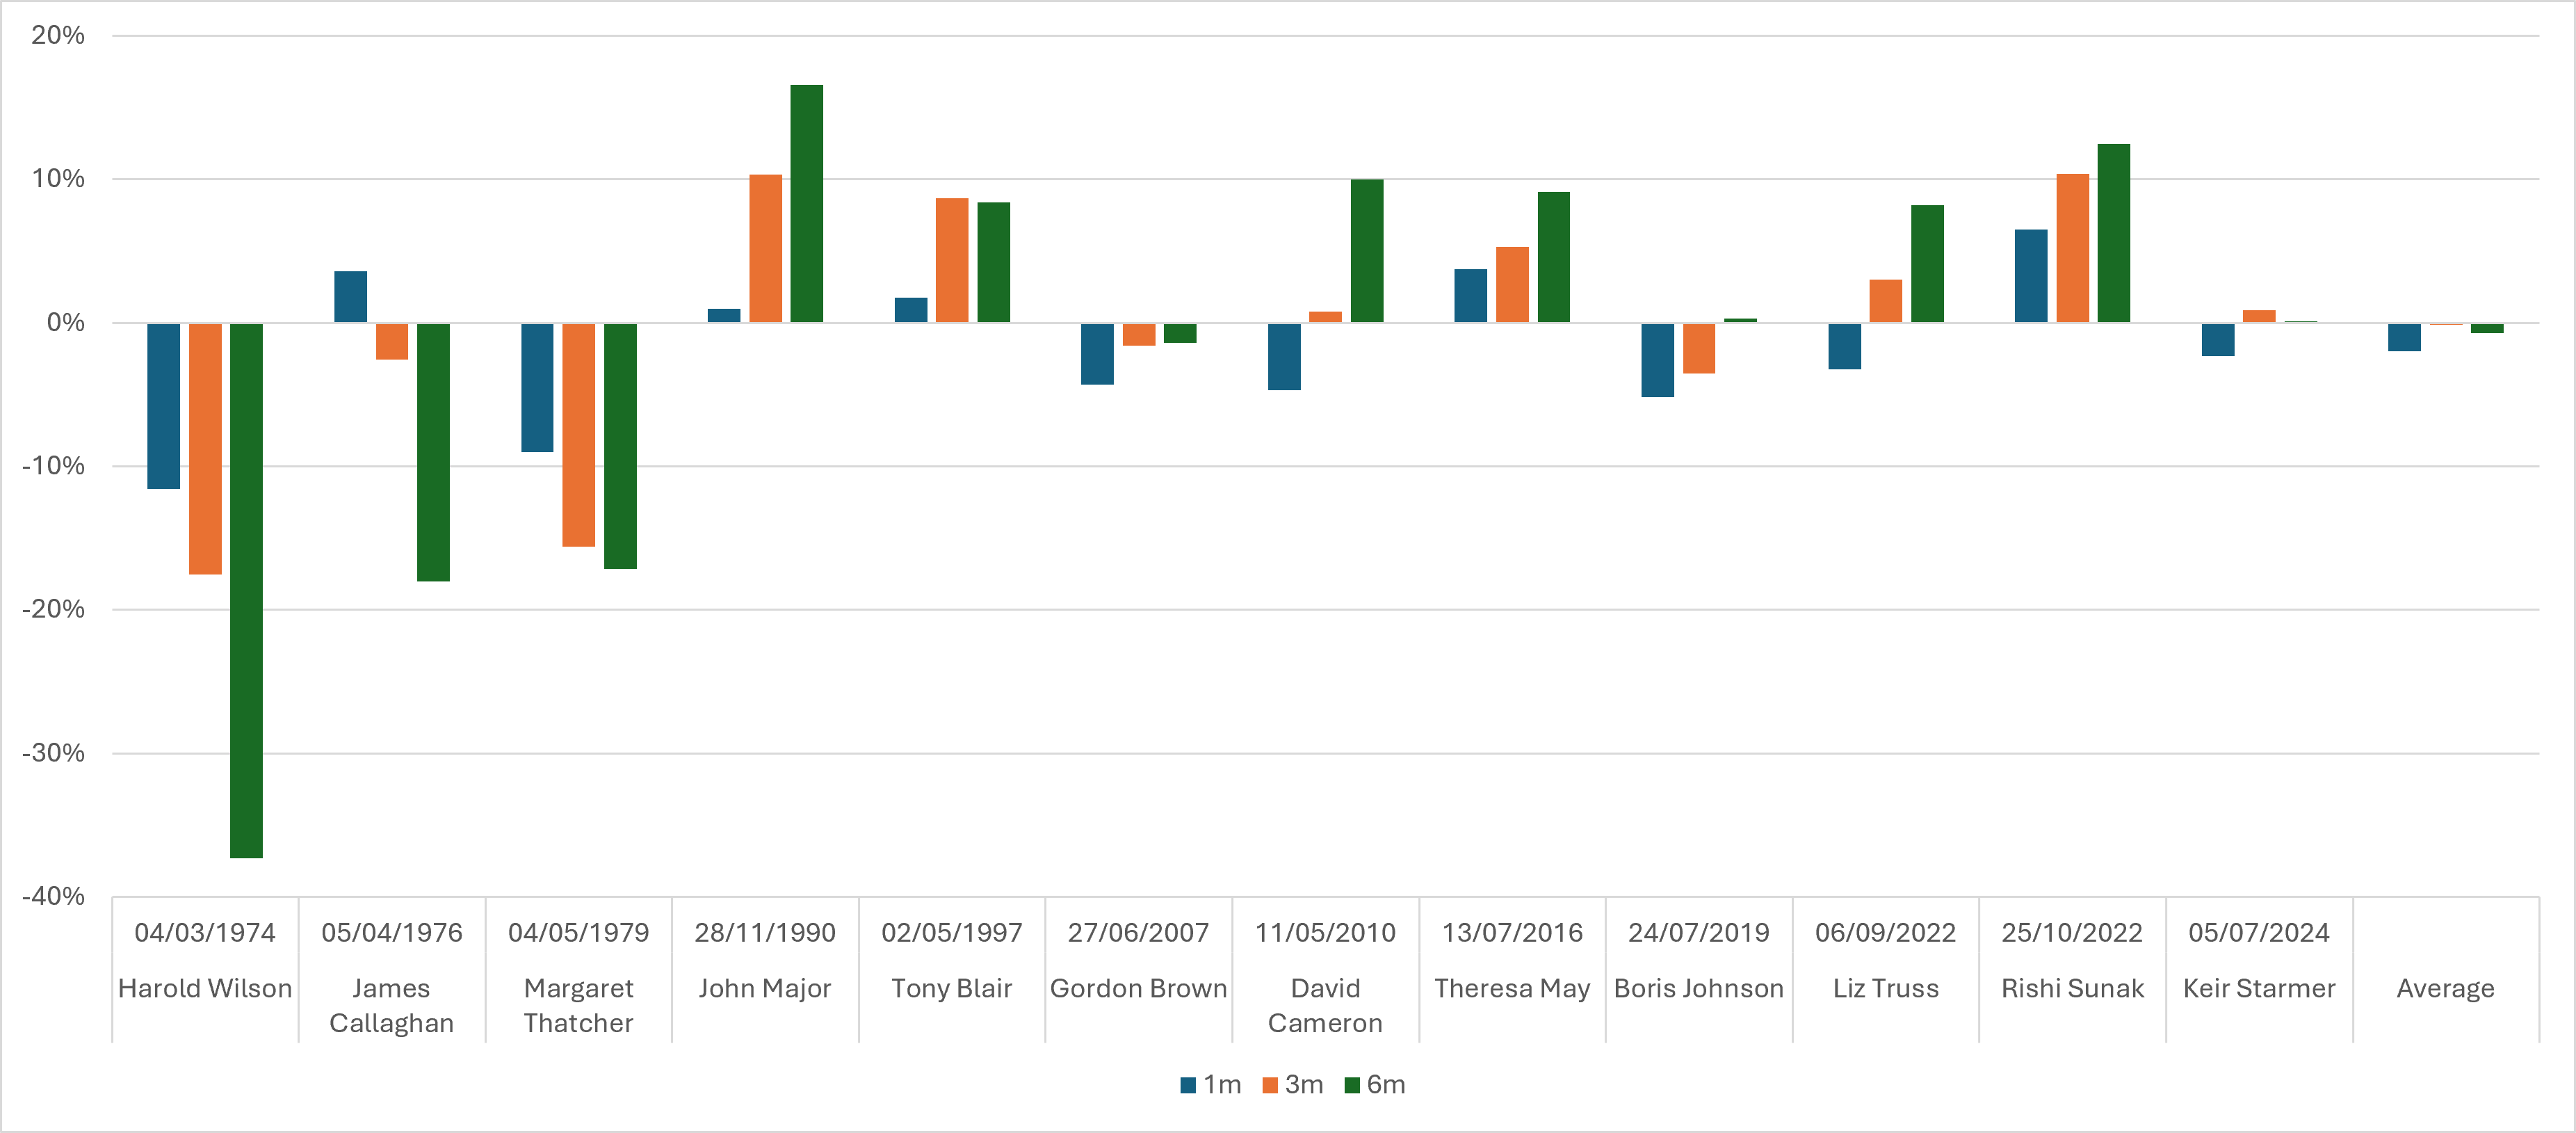
Task: Select Rishi Sunak's orange 3m bar
Action: (2073, 248)
